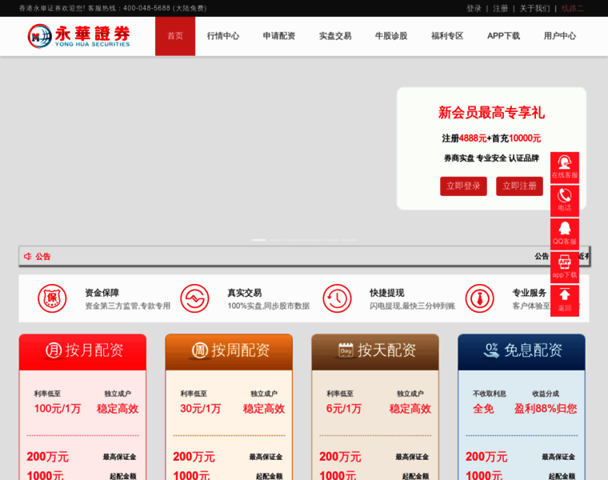Click the 周 icon in 按周配资 header

200,350
